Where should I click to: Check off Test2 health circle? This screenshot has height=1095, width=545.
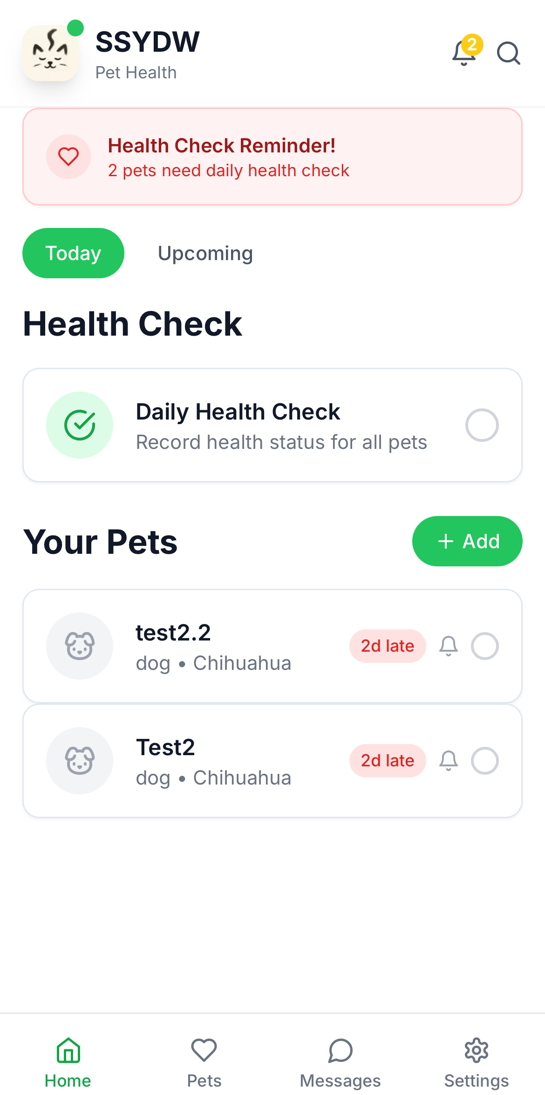tap(485, 761)
